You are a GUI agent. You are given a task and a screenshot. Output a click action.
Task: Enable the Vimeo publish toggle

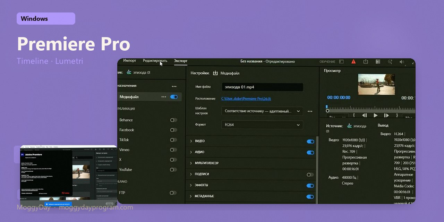click(173, 150)
